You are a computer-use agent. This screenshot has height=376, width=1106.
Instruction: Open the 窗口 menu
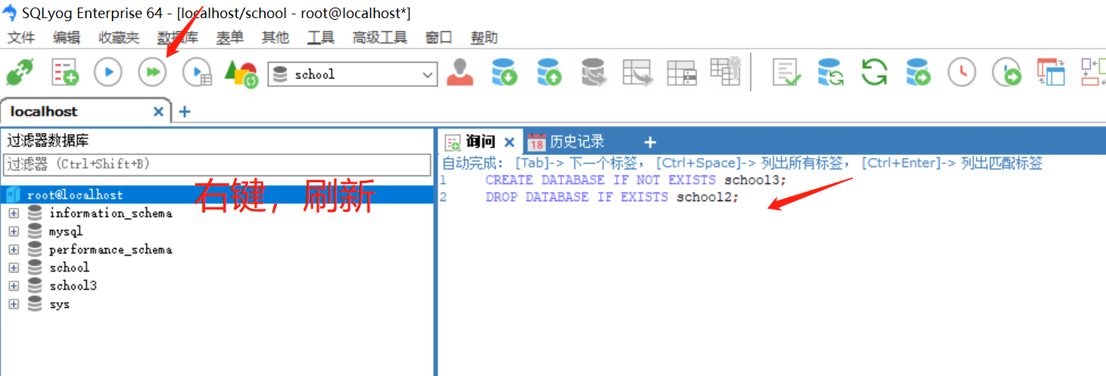point(439,37)
